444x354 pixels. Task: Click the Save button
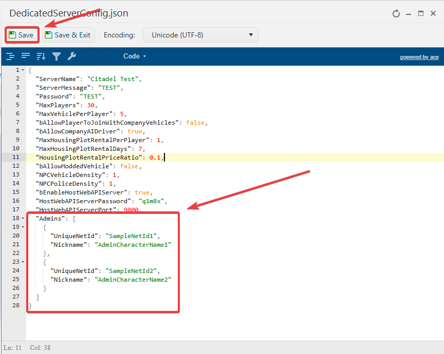[x=22, y=35]
